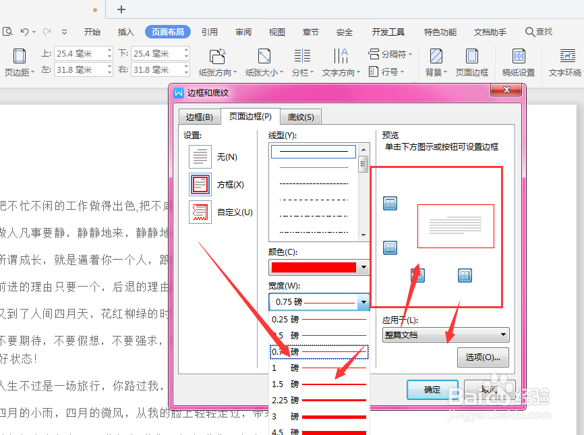Viewport: 584px width, 435px height.
Task: Select the Custom (自定义) border setting icon
Action: point(200,212)
